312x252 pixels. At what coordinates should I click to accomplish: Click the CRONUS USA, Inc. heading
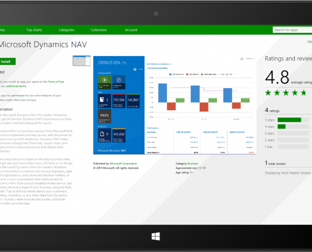click(112, 62)
